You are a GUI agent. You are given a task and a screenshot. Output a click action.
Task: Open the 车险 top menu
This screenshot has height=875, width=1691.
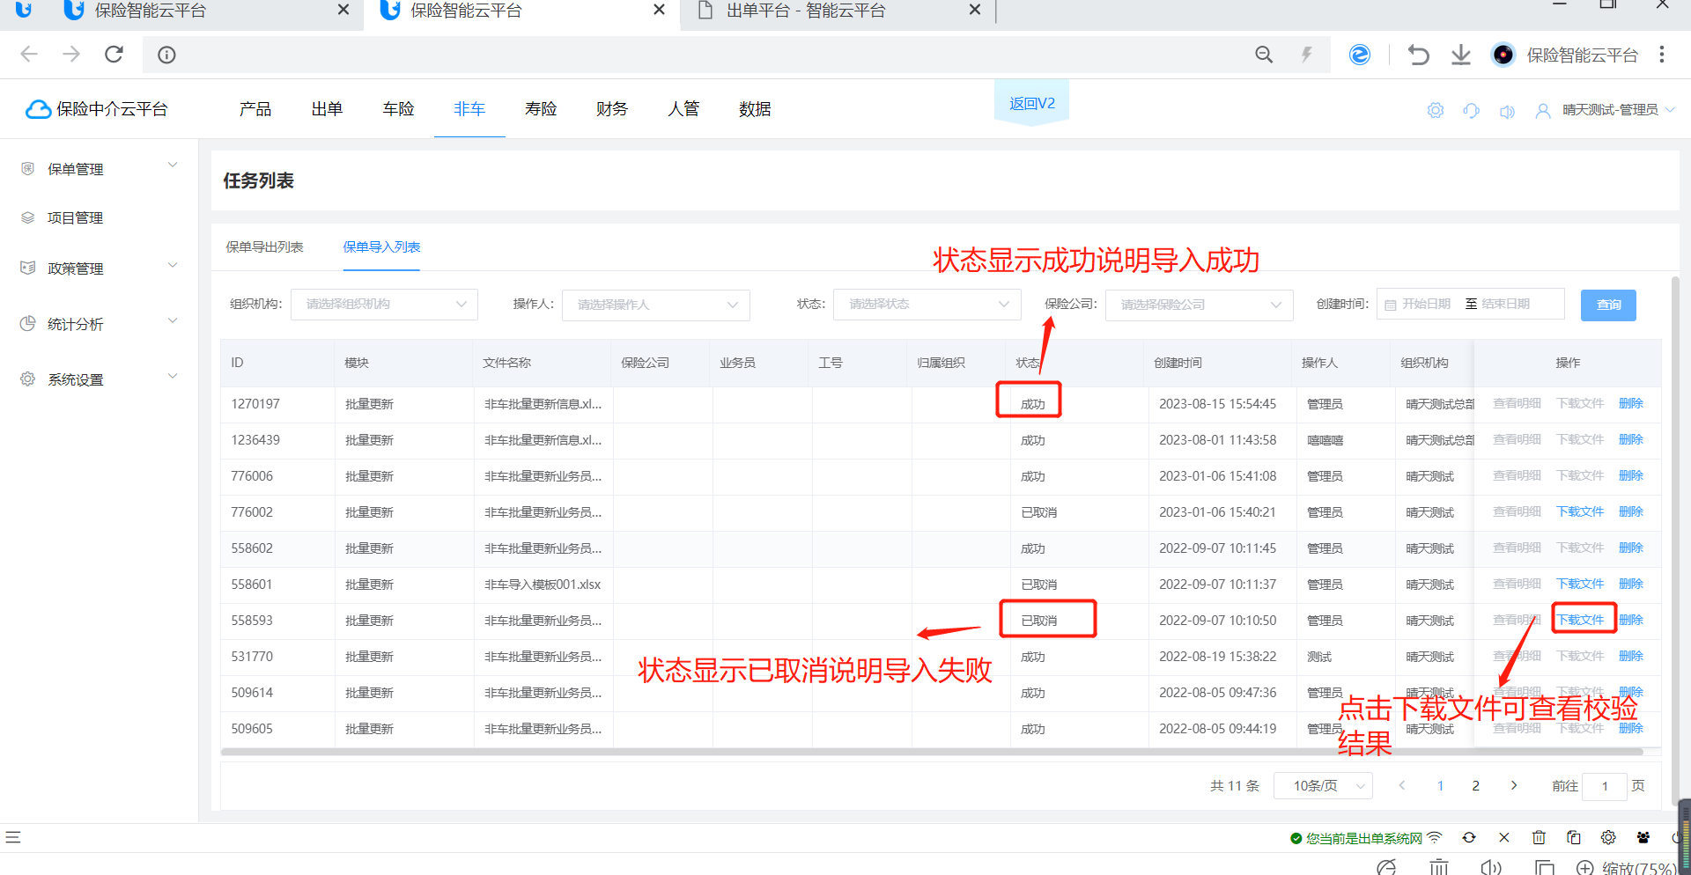tap(398, 109)
